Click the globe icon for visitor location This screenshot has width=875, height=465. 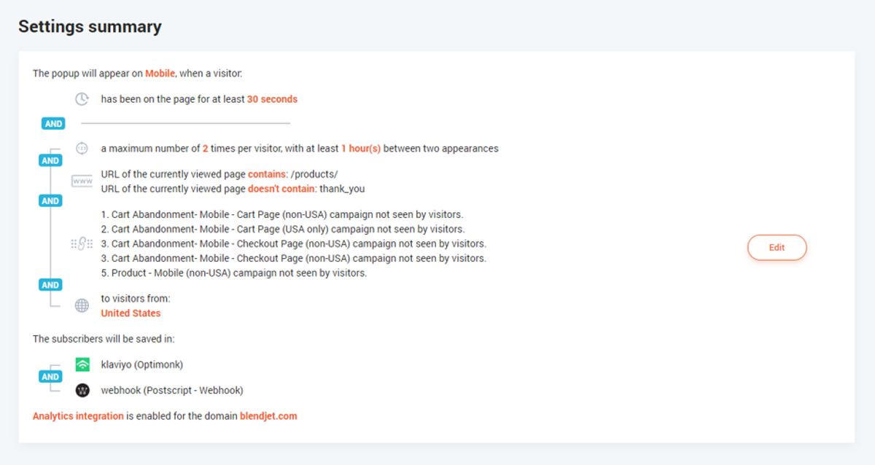[81, 305]
